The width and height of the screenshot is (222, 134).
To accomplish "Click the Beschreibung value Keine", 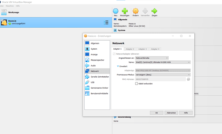I will tap(116, 121).
